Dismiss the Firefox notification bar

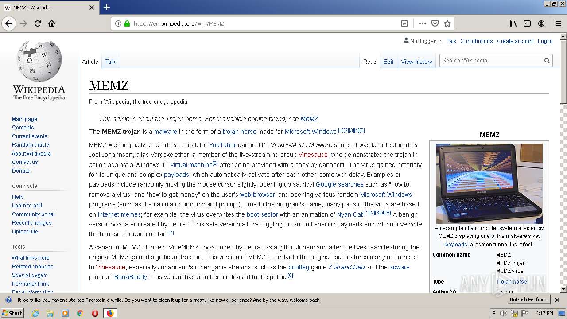tap(557, 300)
